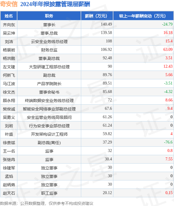Select the name 樊俊诚
The height and width of the screenshot is (206, 174).
(9, 109)
